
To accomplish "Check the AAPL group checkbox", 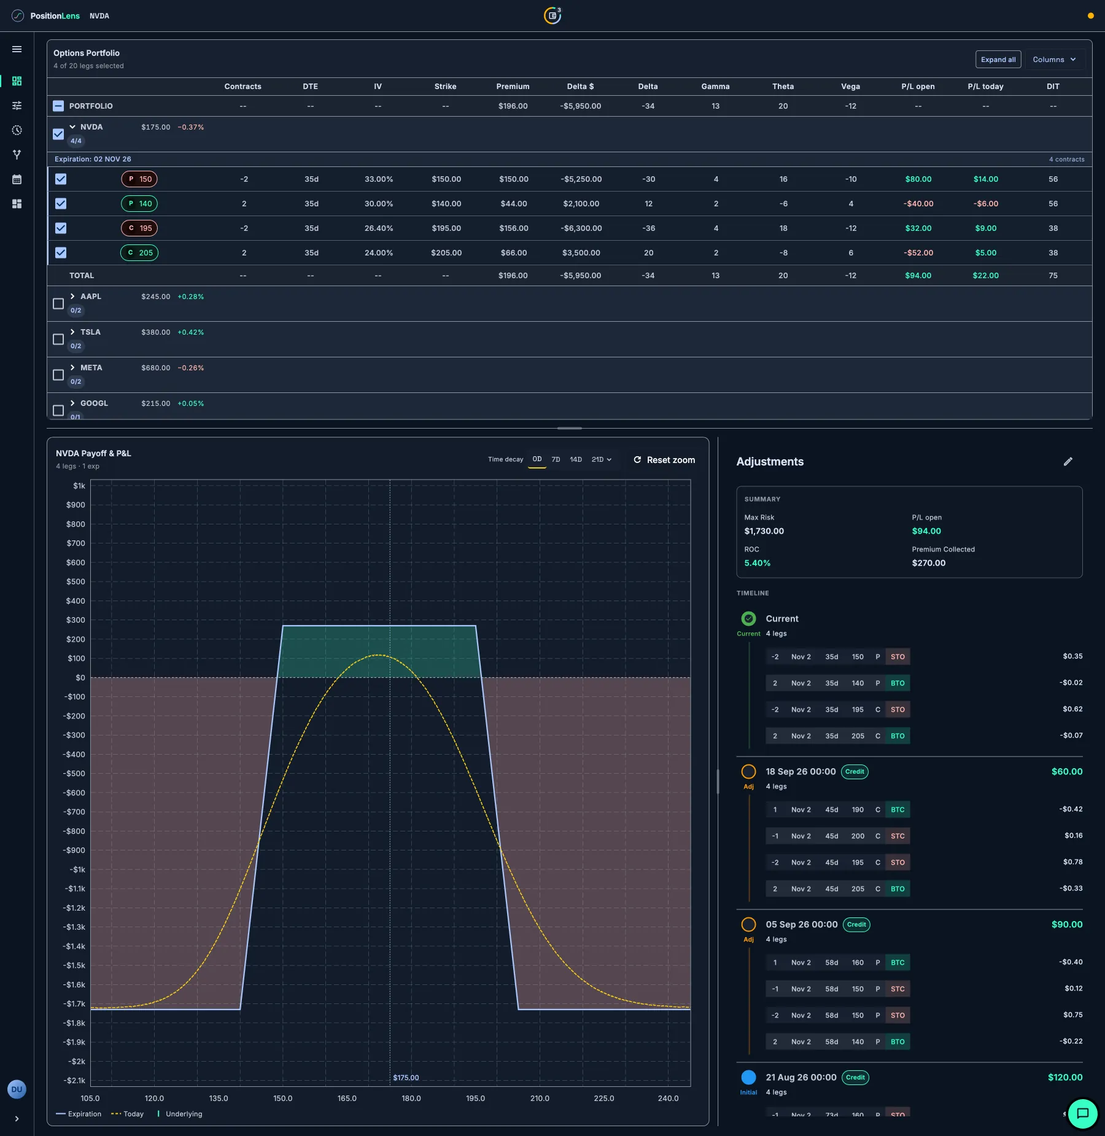I will 58,303.
